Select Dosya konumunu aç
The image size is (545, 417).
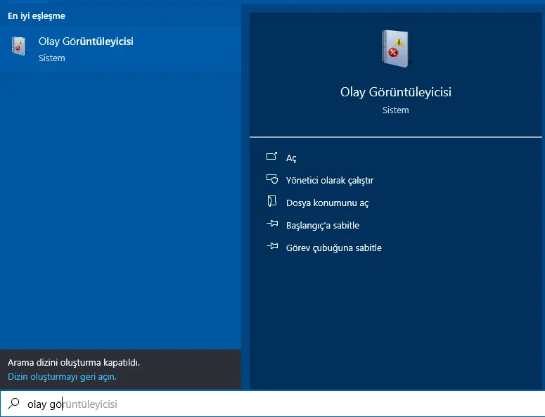click(x=327, y=203)
